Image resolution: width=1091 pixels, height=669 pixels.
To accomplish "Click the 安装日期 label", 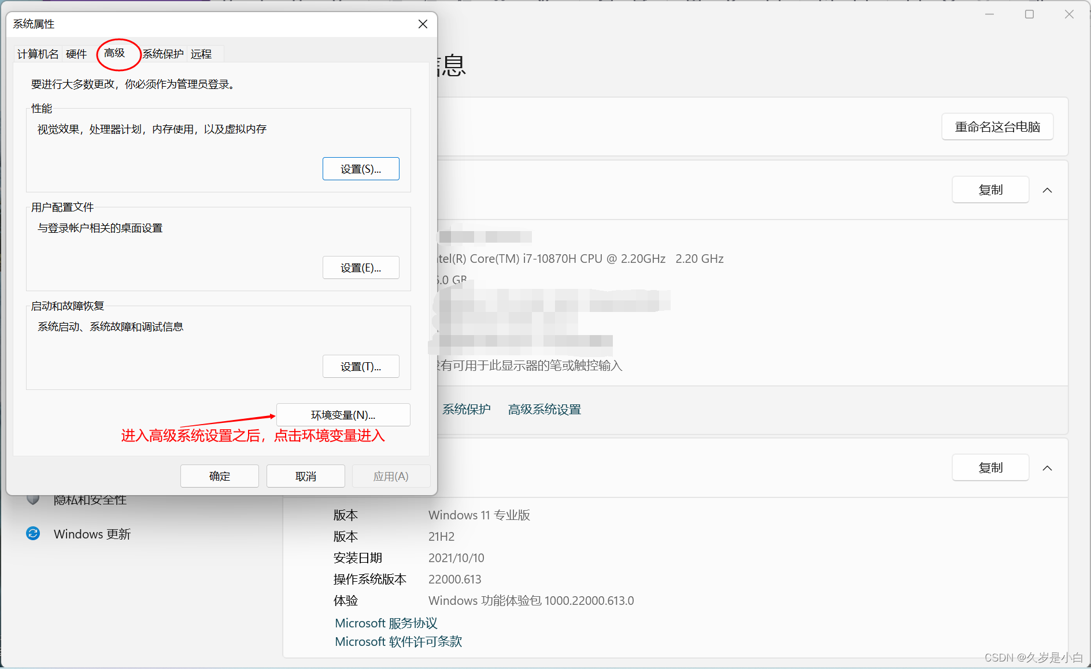I will (358, 558).
